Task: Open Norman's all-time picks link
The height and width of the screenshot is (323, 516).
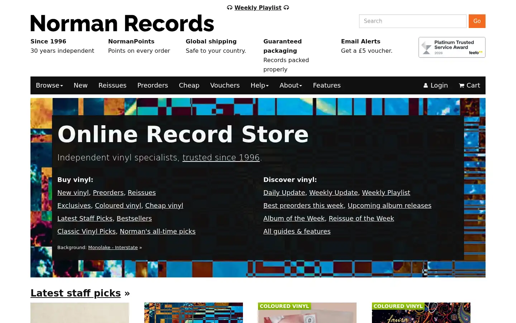Action: point(158,231)
